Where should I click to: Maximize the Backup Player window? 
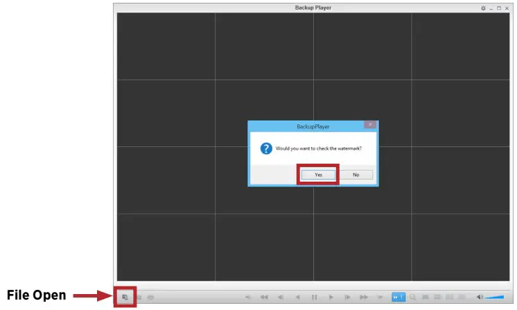click(x=499, y=8)
